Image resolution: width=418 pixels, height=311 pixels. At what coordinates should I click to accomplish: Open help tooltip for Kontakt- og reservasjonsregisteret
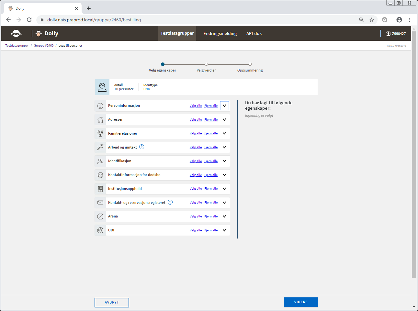tap(170, 202)
